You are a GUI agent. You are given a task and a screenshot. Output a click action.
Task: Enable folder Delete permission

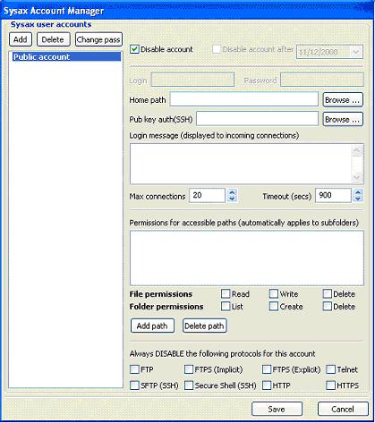(x=328, y=306)
